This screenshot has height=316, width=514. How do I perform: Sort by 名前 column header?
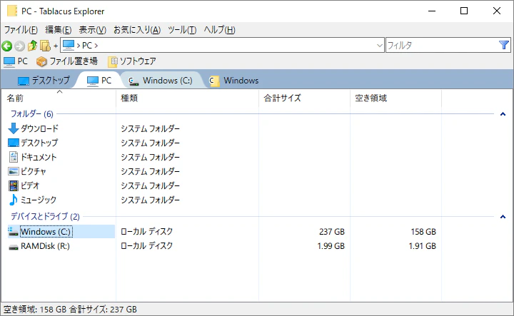coord(59,98)
